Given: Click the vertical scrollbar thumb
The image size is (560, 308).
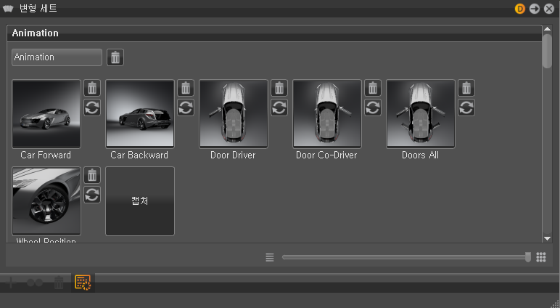Looking at the screenshot, I should 547,50.
